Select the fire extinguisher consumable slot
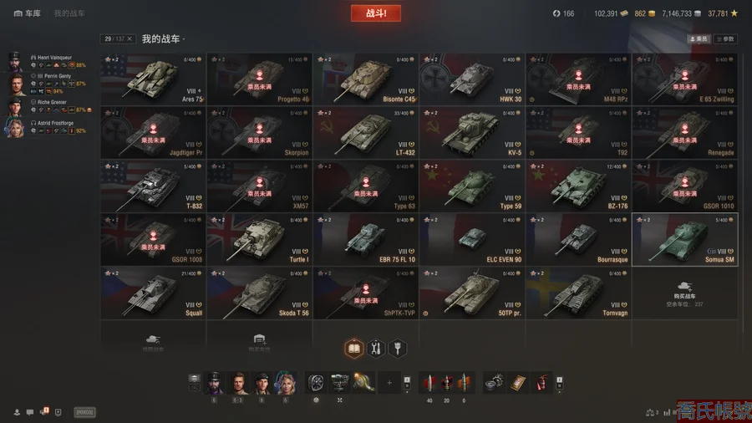 [x=542, y=382]
